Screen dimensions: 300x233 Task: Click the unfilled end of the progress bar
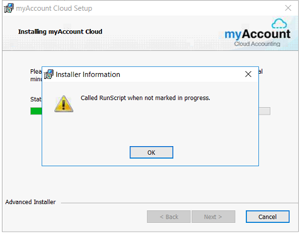(265, 111)
